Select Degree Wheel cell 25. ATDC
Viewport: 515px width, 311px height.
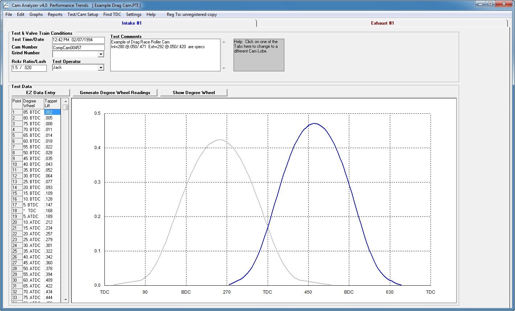click(x=33, y=240)
